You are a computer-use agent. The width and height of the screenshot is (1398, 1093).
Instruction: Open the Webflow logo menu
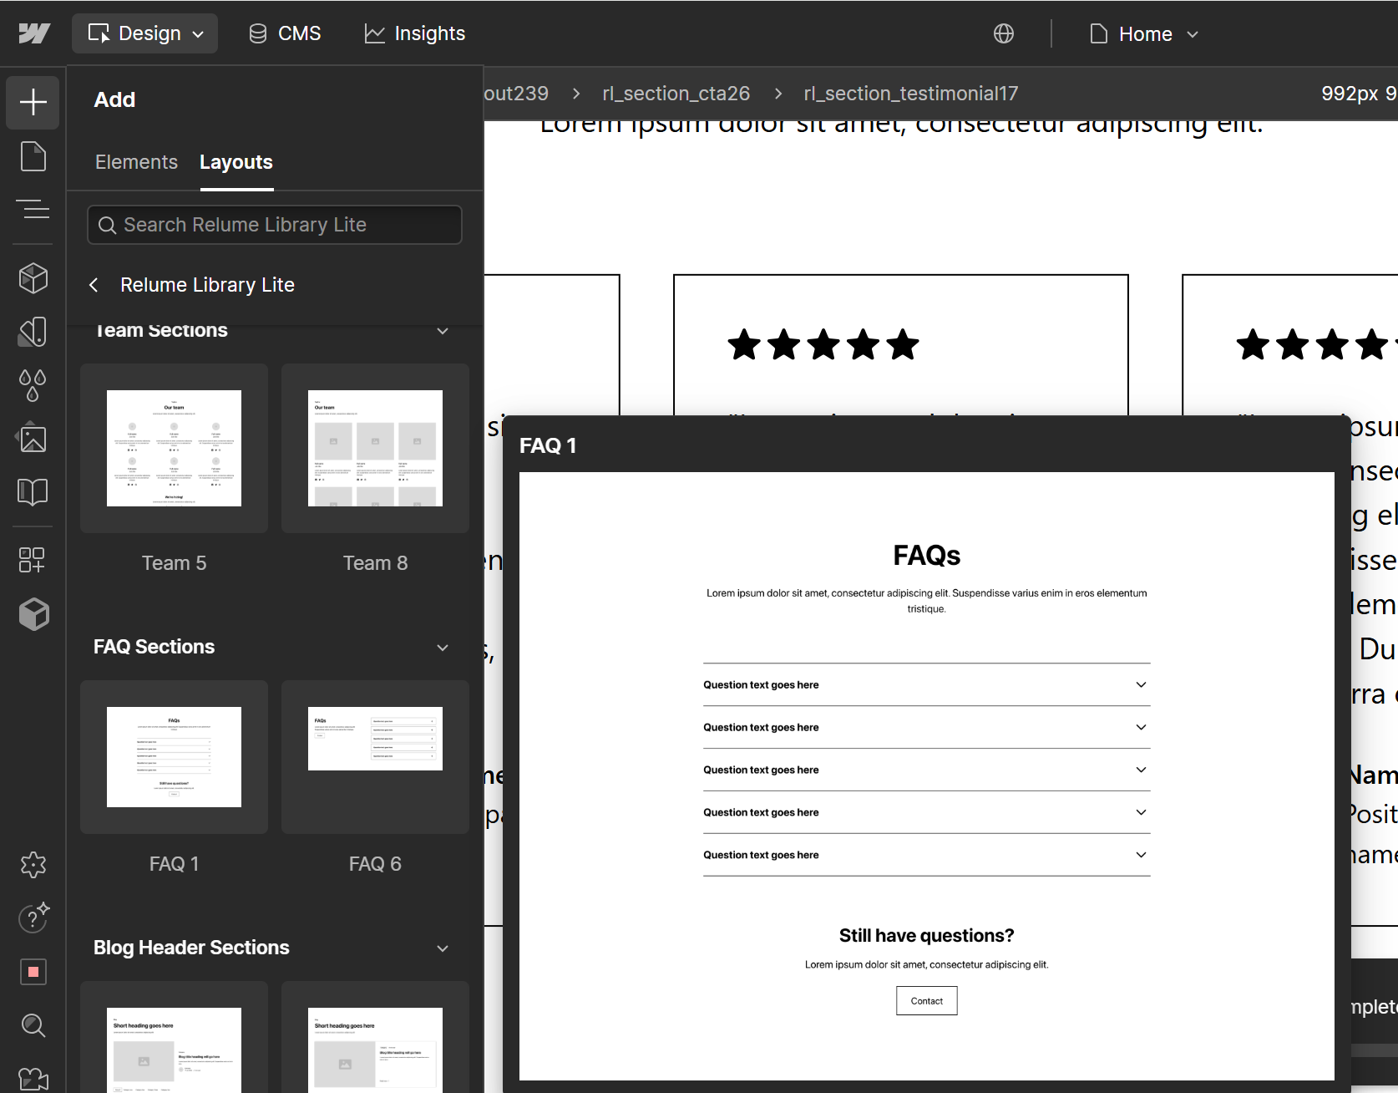tap(34, 33)
